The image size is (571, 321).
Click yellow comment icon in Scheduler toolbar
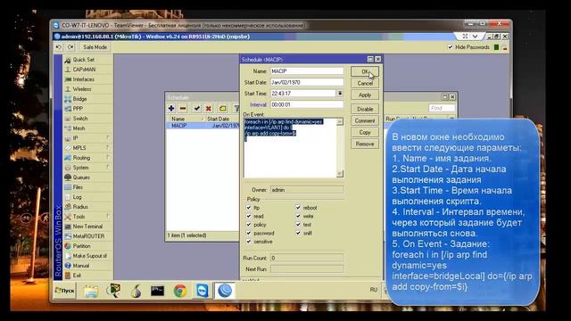[x=222, y=109]
